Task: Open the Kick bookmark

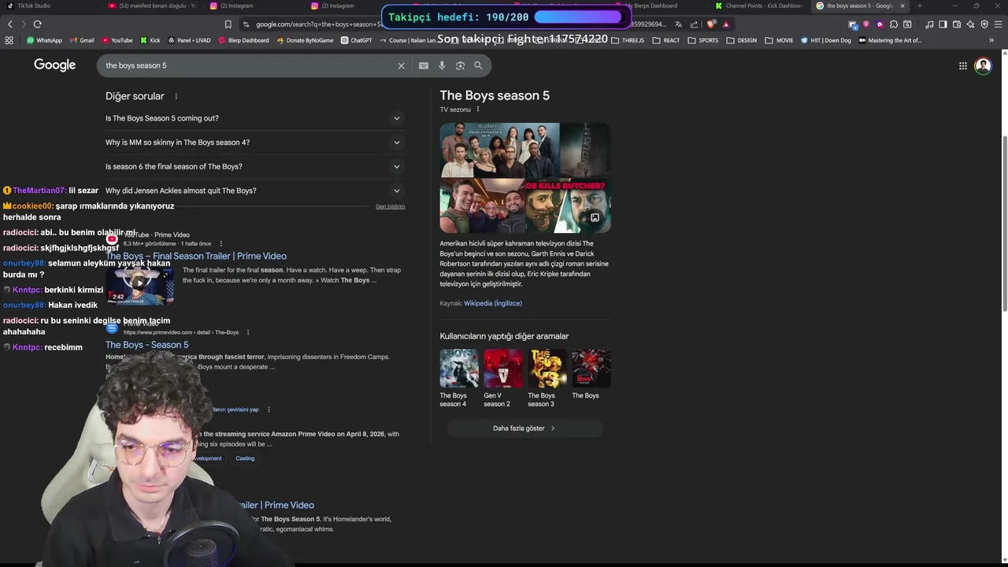Action: coord(150,40)
